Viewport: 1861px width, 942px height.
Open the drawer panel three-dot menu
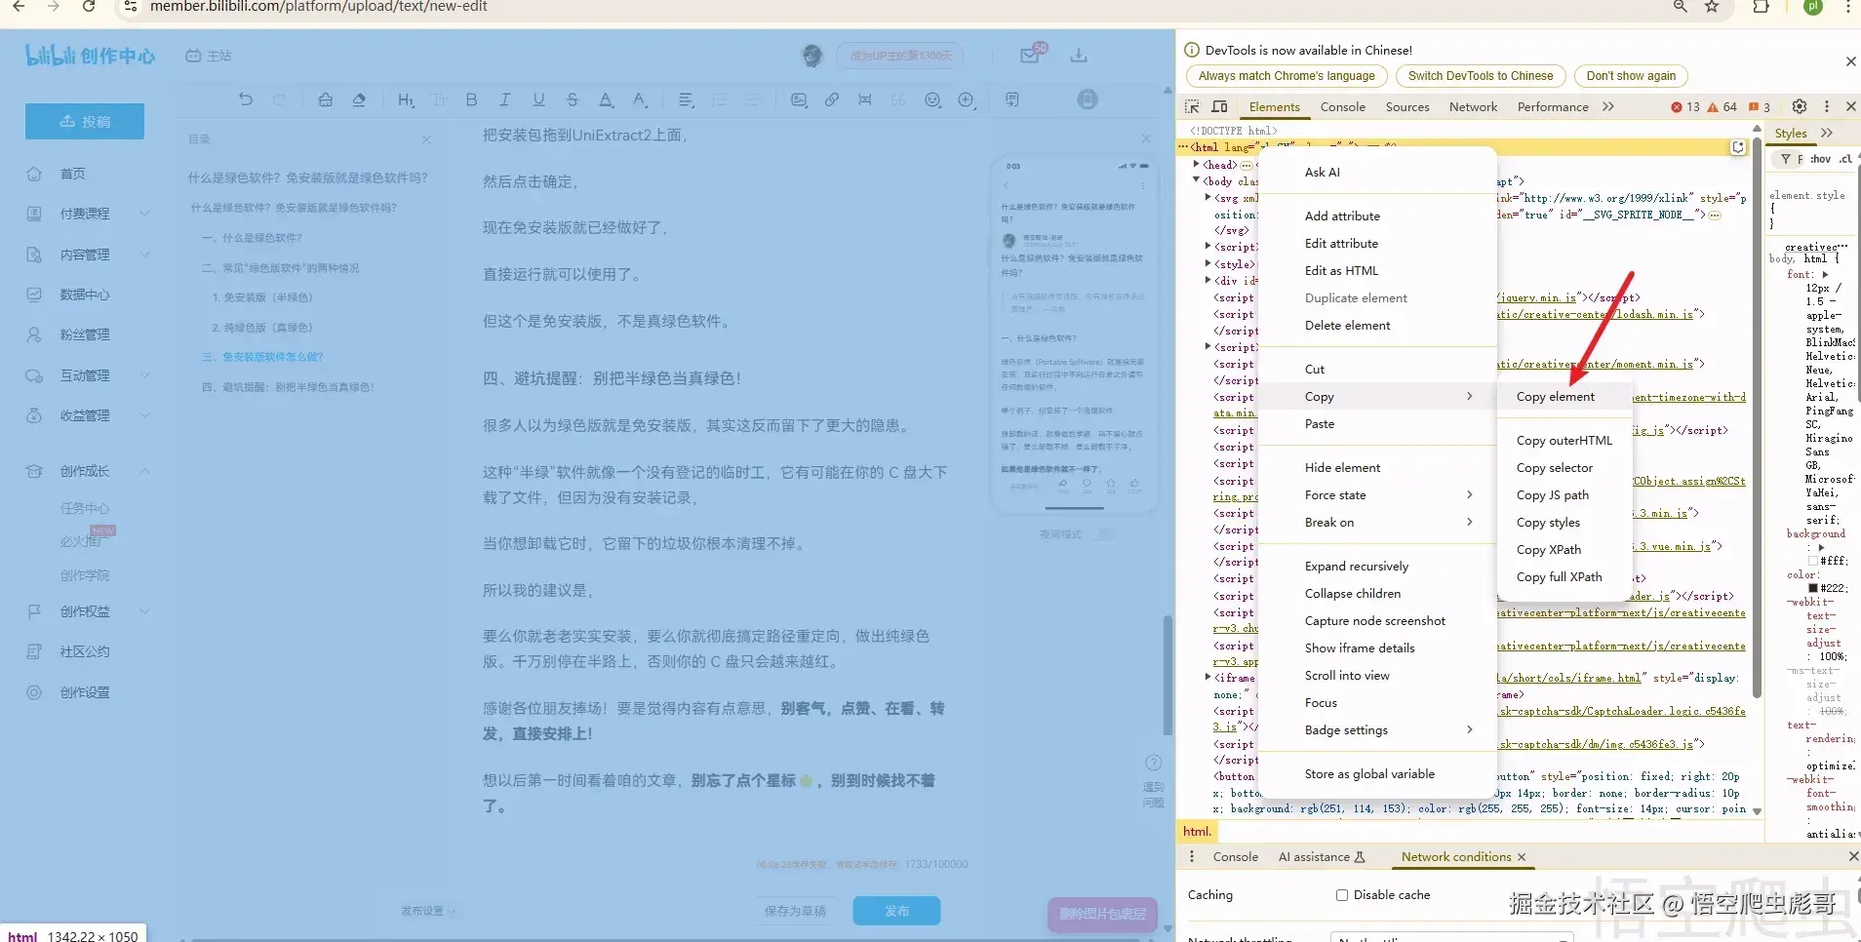coord(1192,856)
